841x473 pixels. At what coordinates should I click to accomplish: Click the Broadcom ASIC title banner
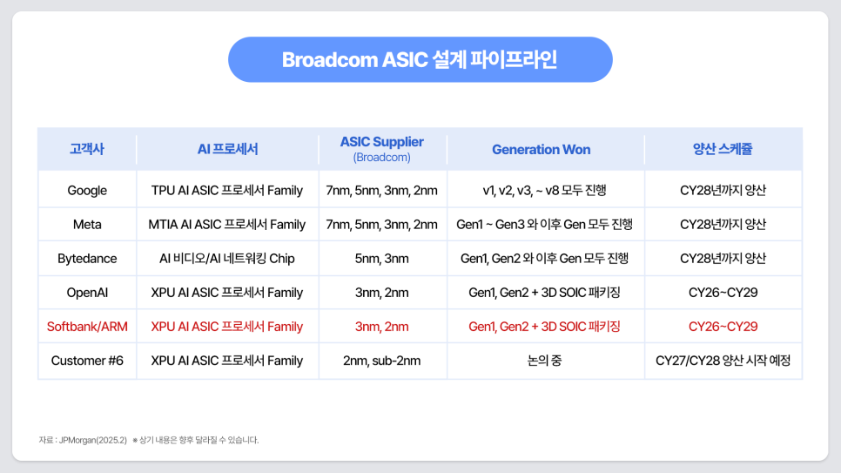tap(420, 59)
